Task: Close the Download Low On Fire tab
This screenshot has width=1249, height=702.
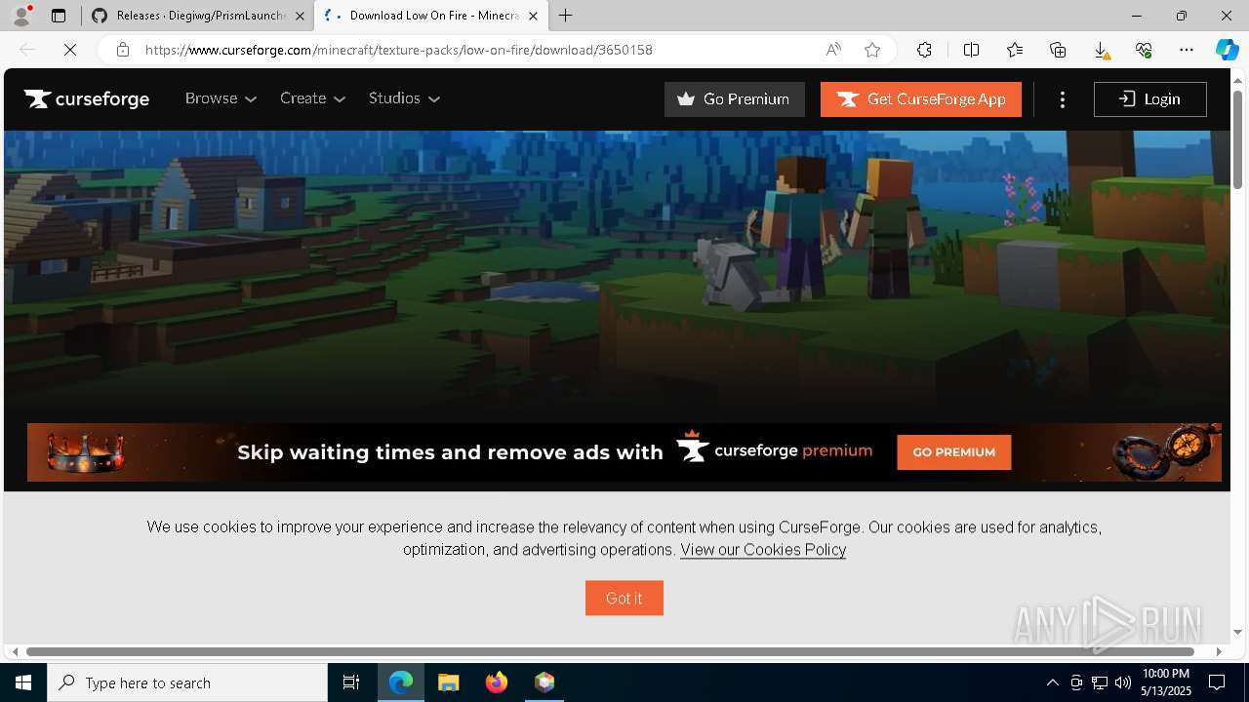Action: tap(533, 16)
